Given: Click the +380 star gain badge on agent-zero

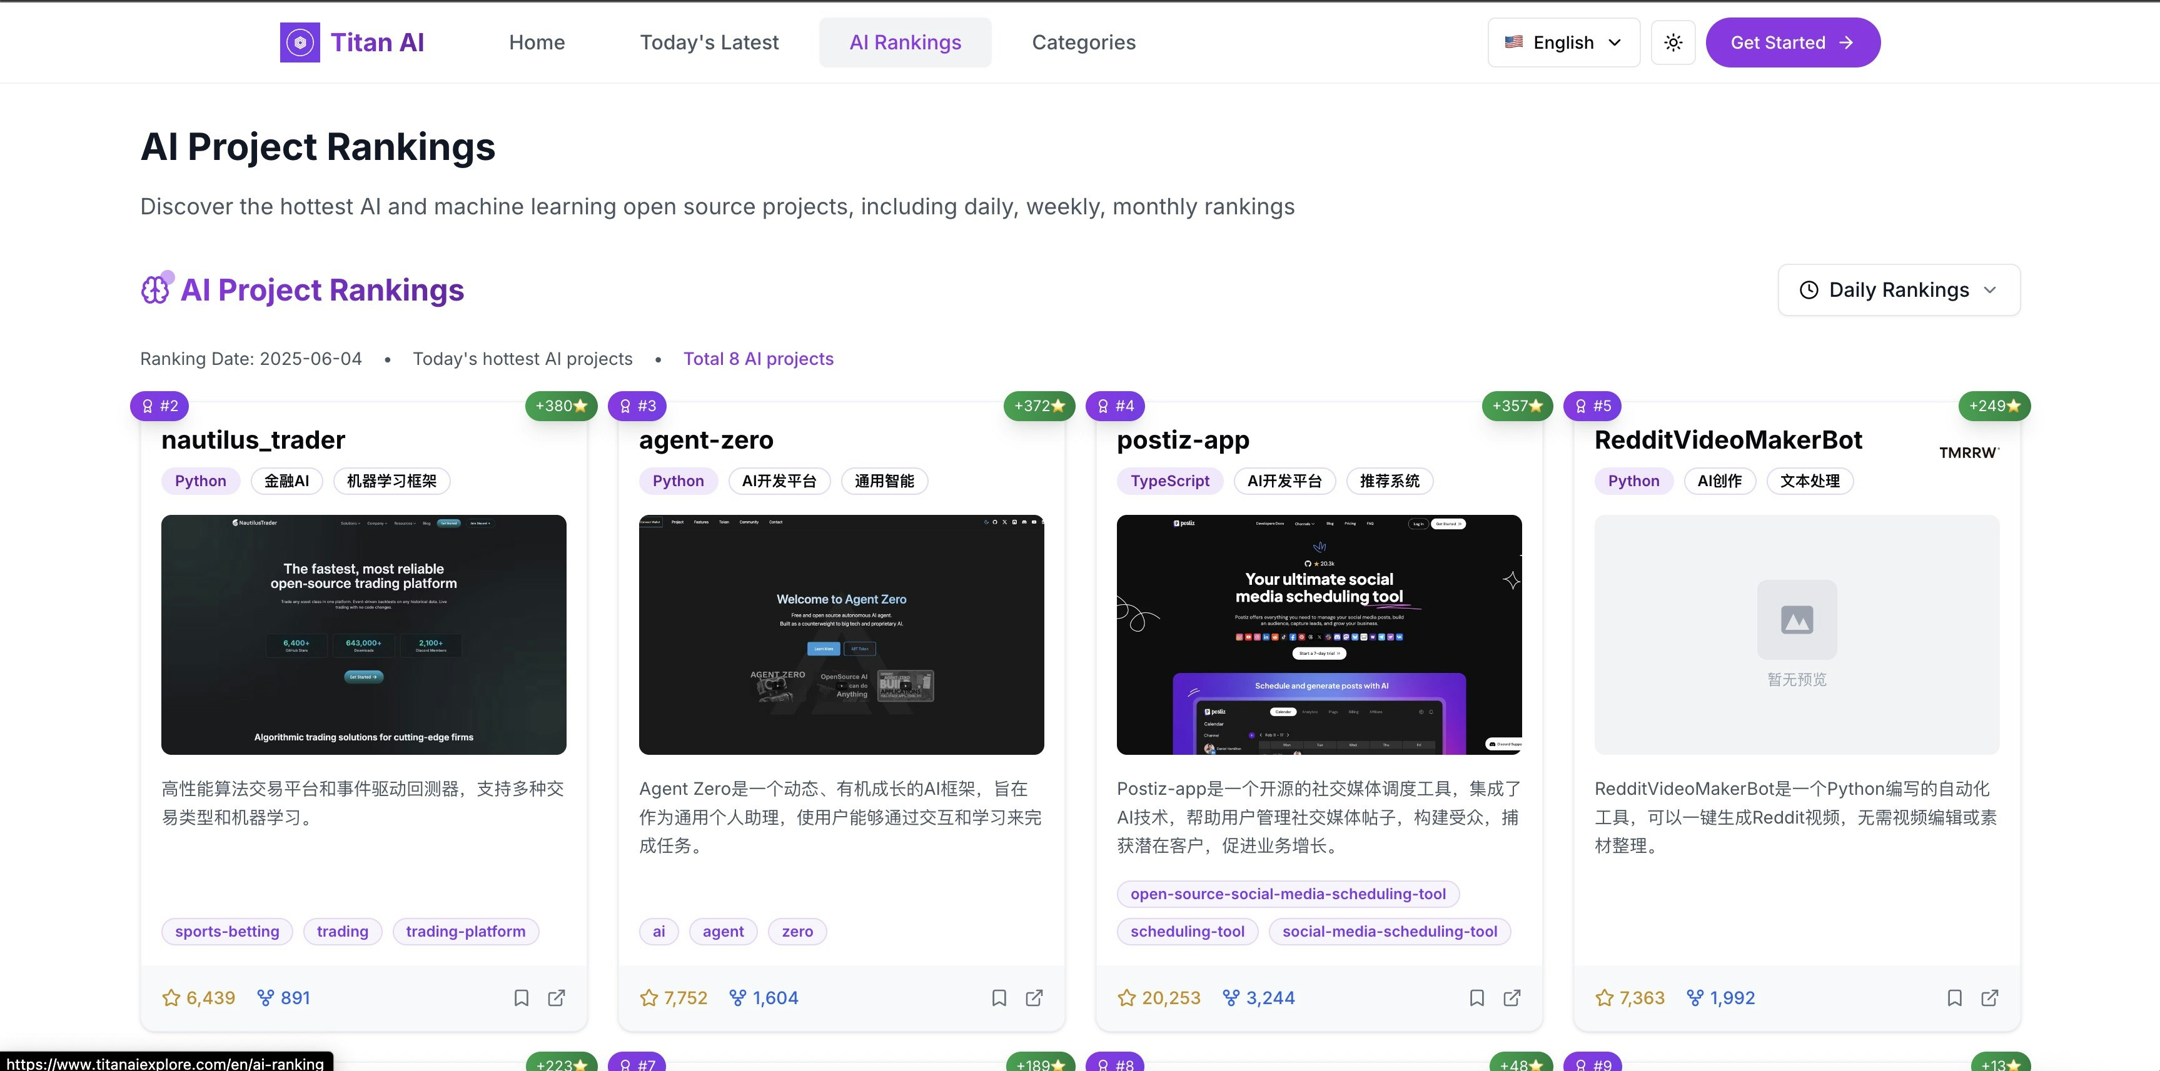Looking at the screenshot, I should pos(560,406).
